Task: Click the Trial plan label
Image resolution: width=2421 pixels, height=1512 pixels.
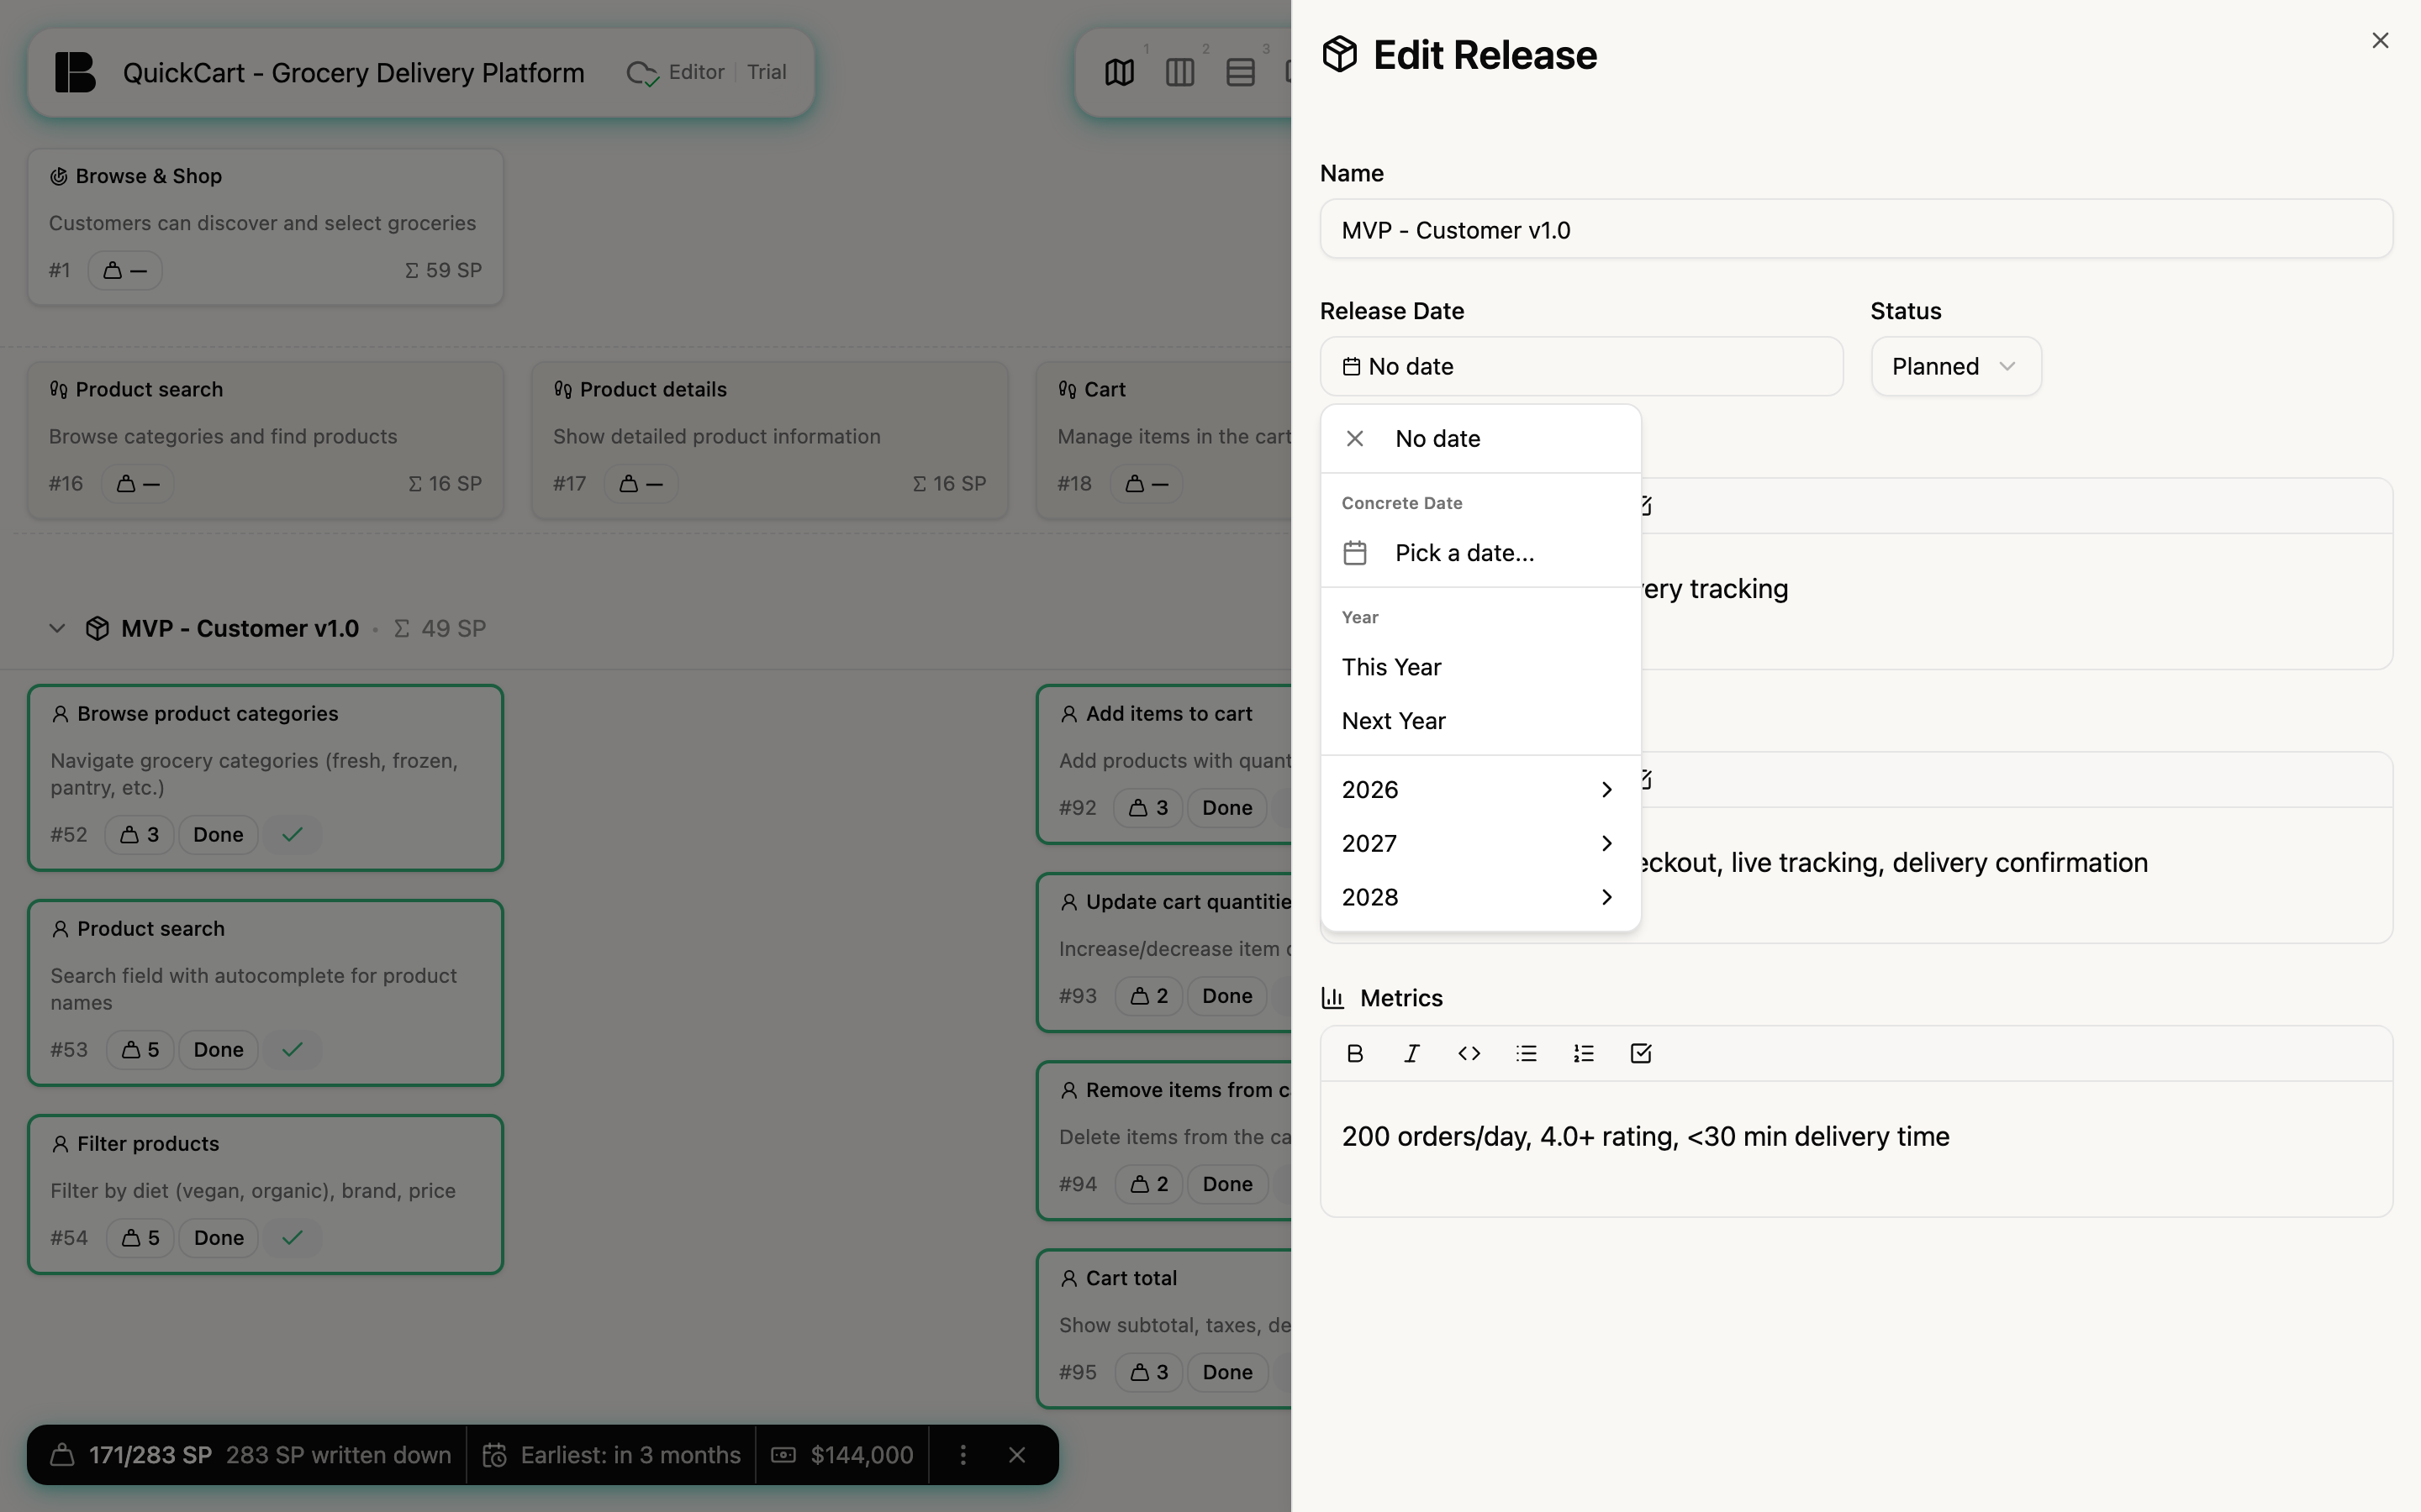Action: 767,72
